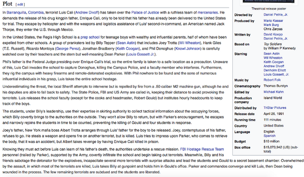Open the TriStar Pictures distributor link
The image size is (304, 177).
point(275,107)
